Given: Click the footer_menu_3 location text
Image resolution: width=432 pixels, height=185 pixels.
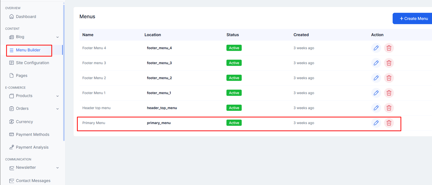Looking at the screenshot, I should [159, 63].
